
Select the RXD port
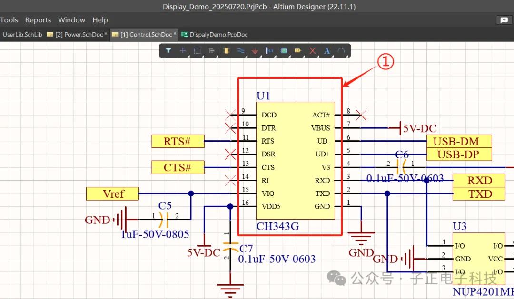point(479,181)
